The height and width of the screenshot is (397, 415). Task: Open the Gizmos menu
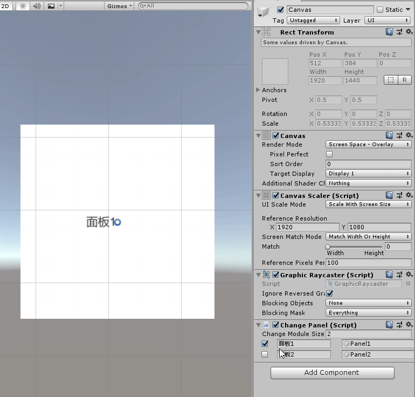(x=120, y=6)
